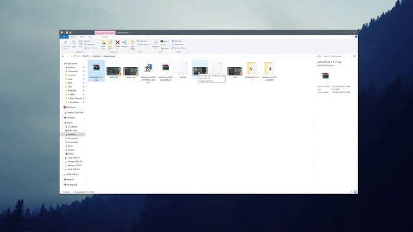The image size is (413, 232).
Task: Open Pictures under This PC
Action: click(70, 150)
